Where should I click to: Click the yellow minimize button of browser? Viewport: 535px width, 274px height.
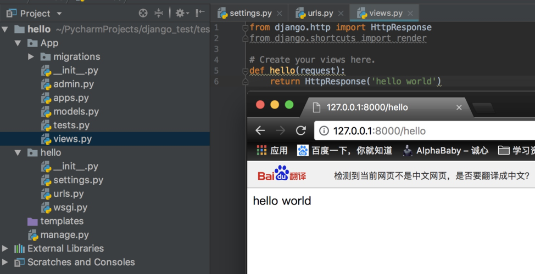tap(275, 105)
